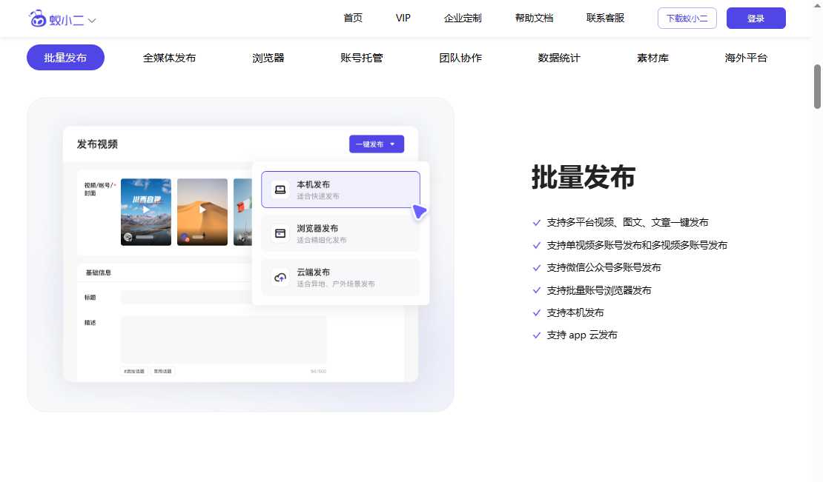Viewport: 823px width, 482px height.
Task: Switch to the 全媒体发布 tab
Action: (169, 57)
